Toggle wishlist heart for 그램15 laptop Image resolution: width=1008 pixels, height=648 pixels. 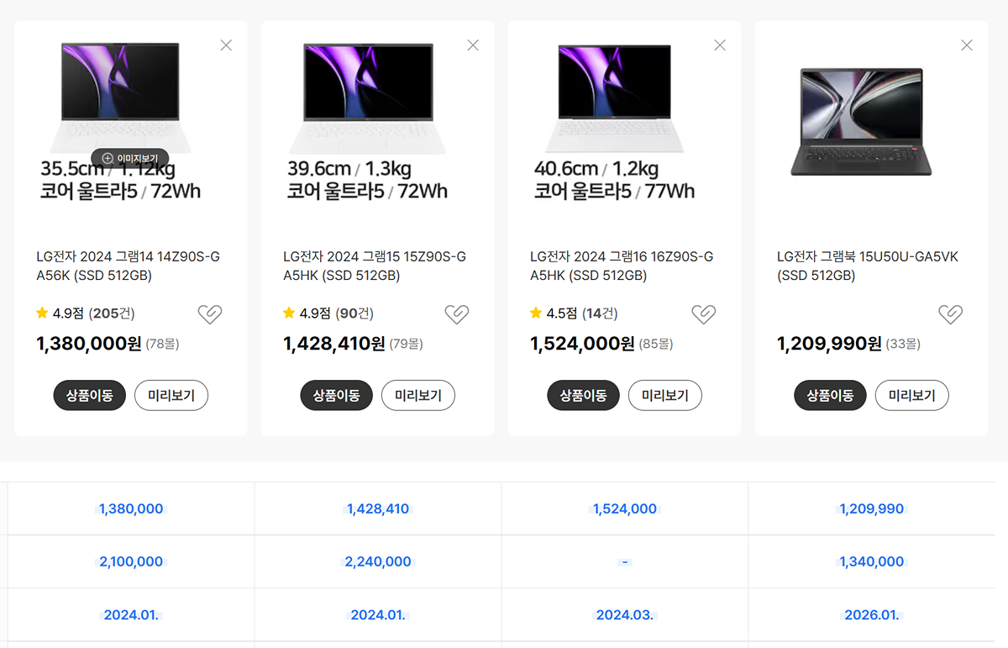coord(457,314)
